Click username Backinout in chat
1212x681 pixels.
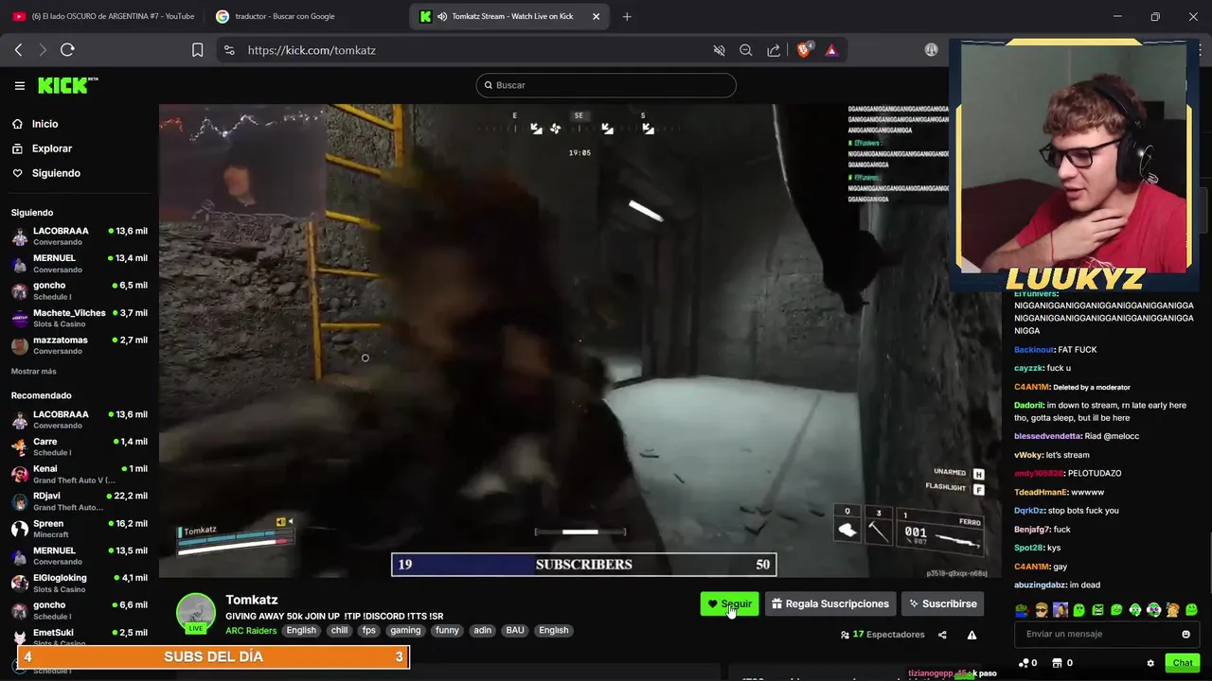coord(1034,350)
